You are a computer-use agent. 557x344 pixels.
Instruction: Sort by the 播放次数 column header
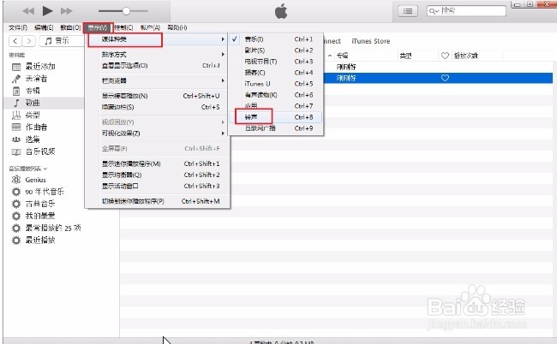pos(466,56)
